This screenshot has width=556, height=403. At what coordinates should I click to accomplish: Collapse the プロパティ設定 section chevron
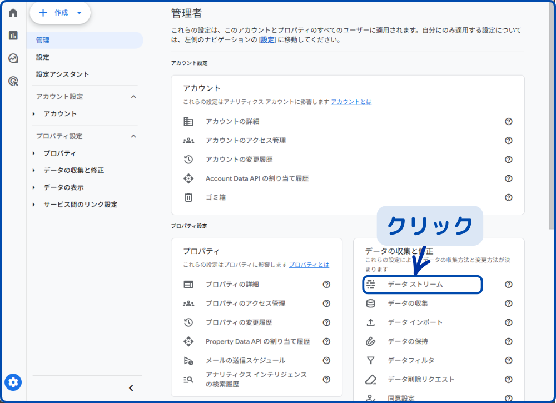[133, 136]
